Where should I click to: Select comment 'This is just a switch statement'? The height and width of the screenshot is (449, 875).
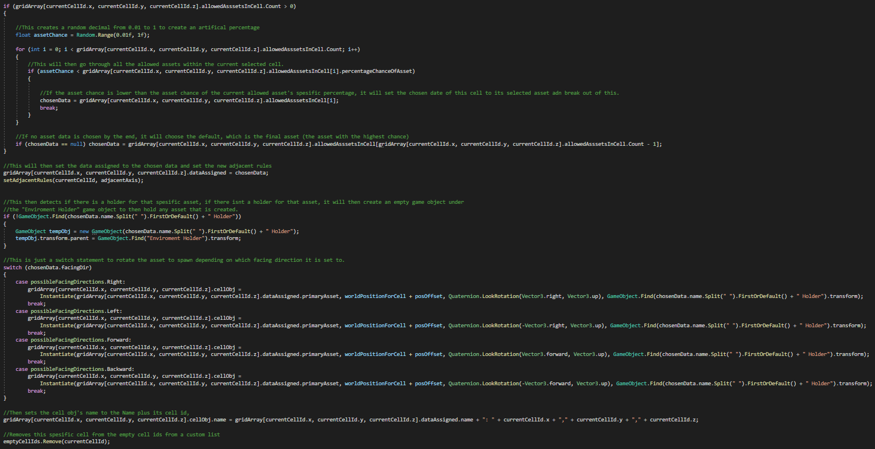pyautogui.click(x=174, y=260)
